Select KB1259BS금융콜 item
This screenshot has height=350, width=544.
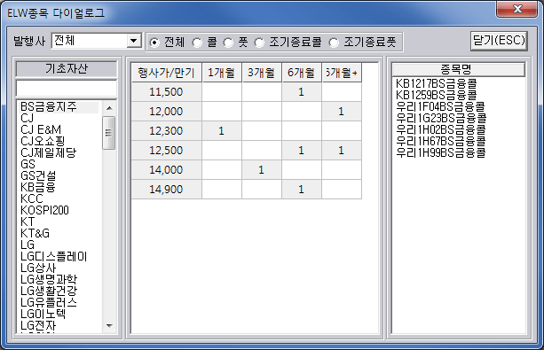437,95
